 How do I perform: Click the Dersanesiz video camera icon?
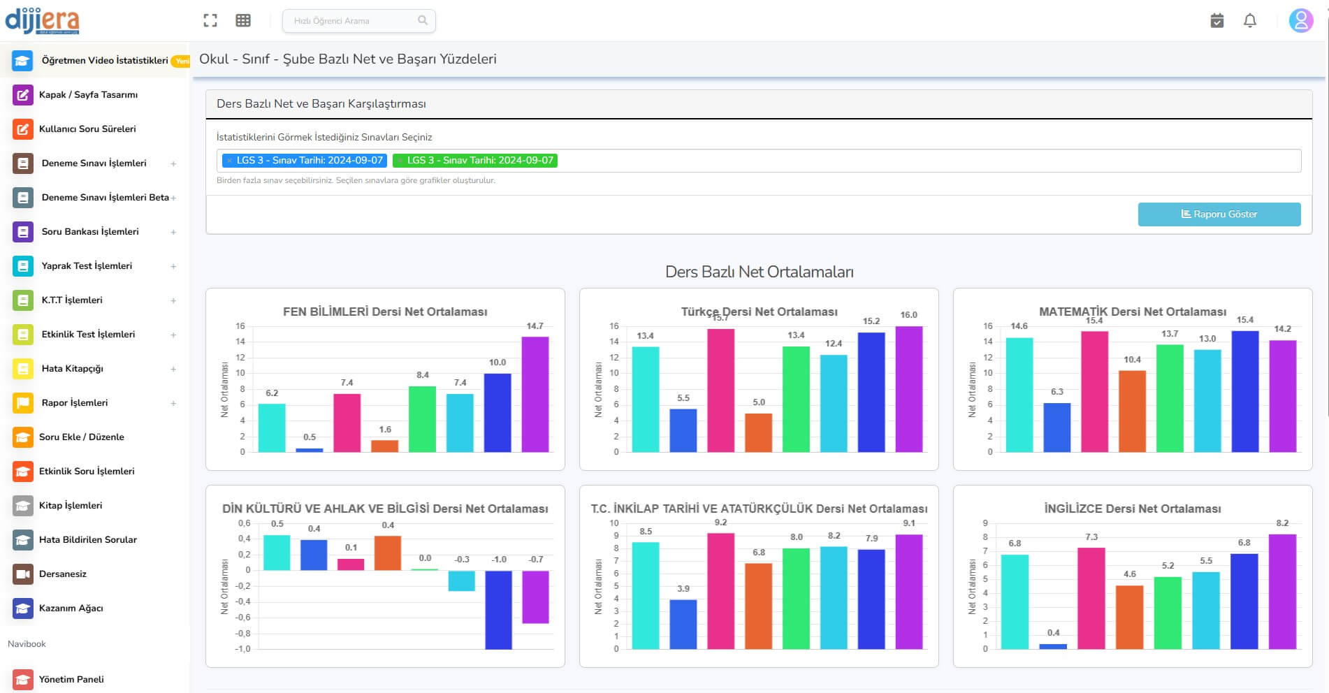coord(22,574)
